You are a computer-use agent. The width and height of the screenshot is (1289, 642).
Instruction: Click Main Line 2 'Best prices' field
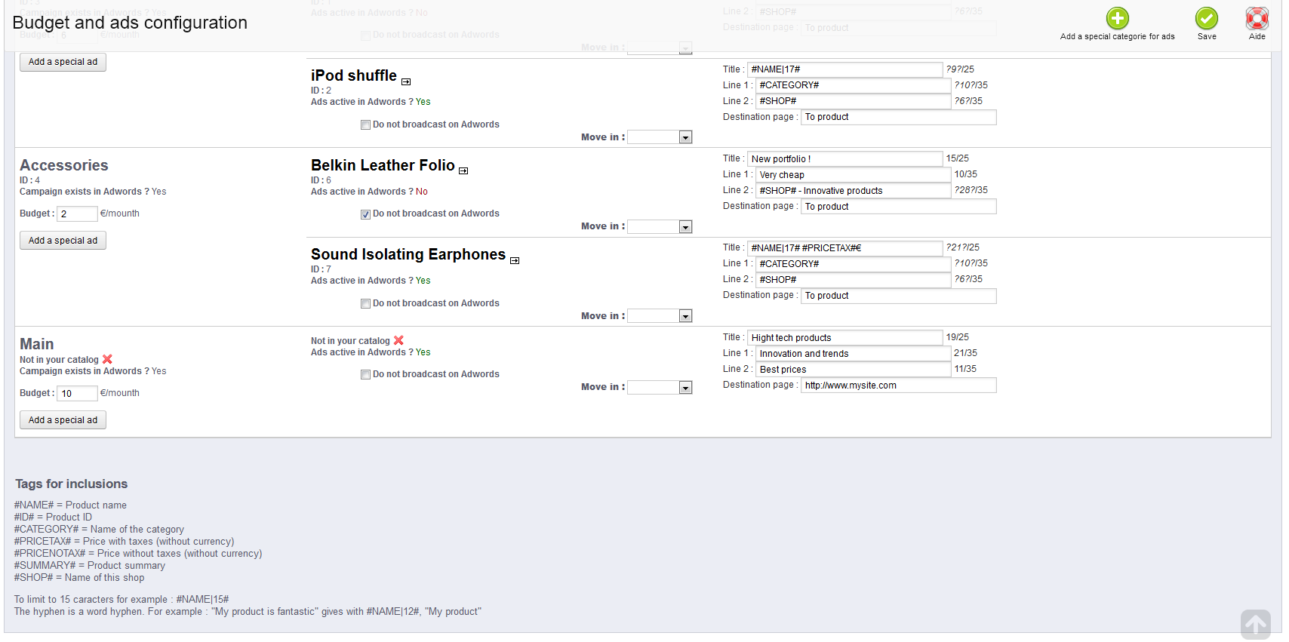point(853,370)
